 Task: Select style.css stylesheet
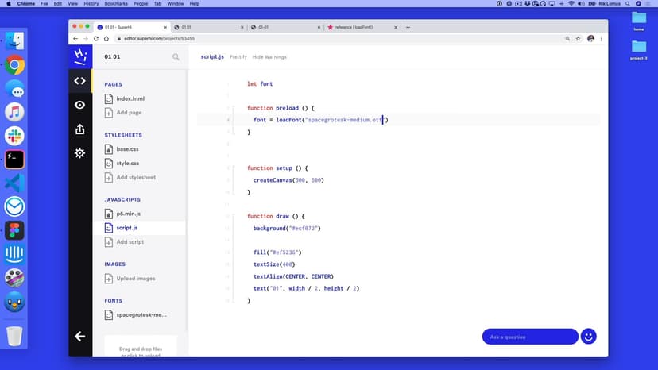click(127, 164)
